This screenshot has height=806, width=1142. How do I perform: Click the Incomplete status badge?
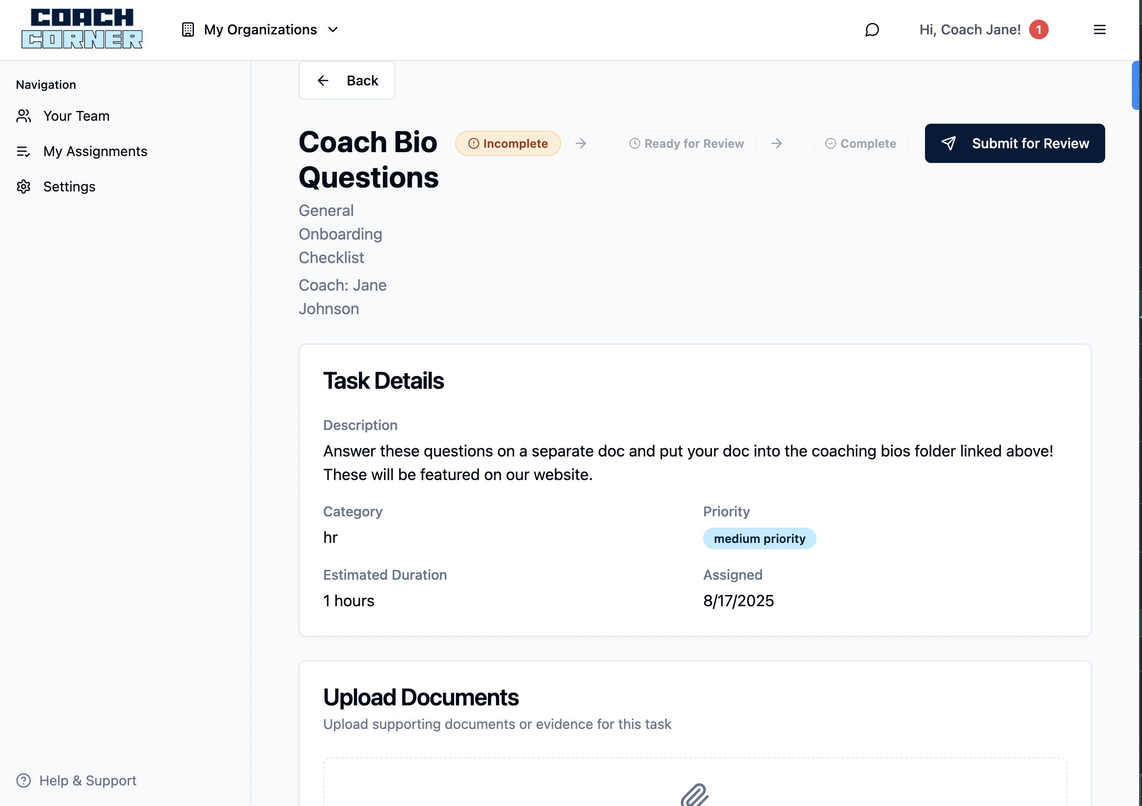508,143
